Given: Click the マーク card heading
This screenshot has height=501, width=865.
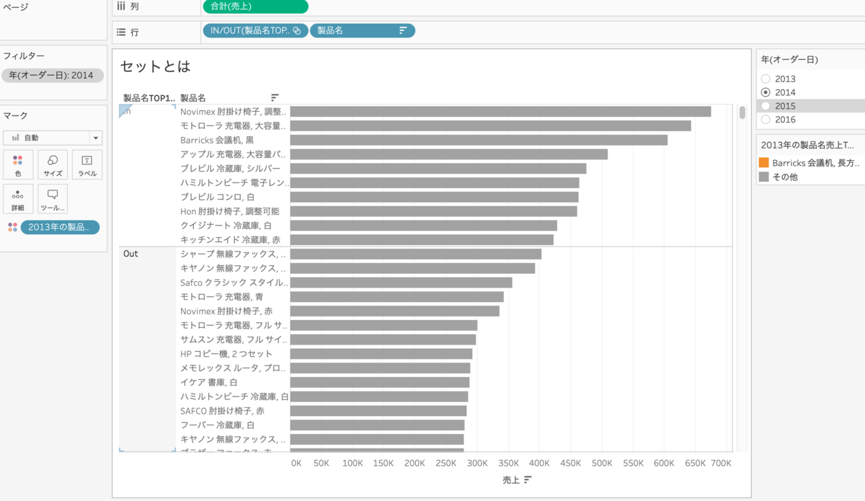Looking at the screenshot, I should (16, 115).
